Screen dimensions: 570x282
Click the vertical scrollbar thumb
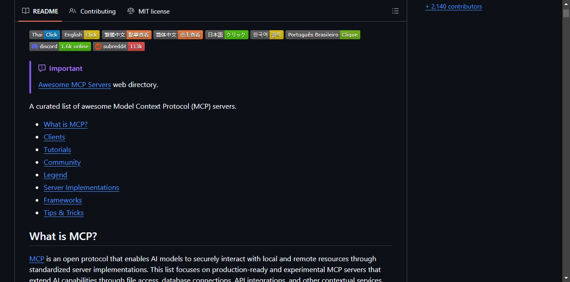[566, 13]
